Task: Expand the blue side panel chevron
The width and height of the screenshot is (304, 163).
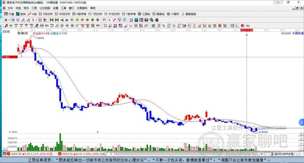Action: pos(301,122)
